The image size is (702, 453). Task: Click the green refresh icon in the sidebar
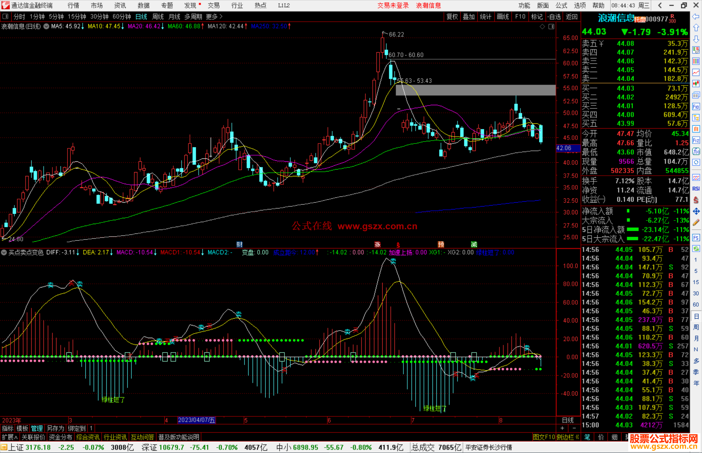point(696,249)
